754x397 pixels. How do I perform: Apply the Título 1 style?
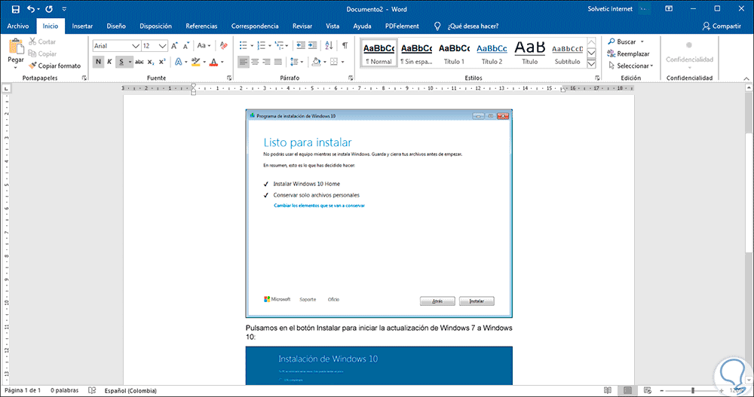[454, 53]
